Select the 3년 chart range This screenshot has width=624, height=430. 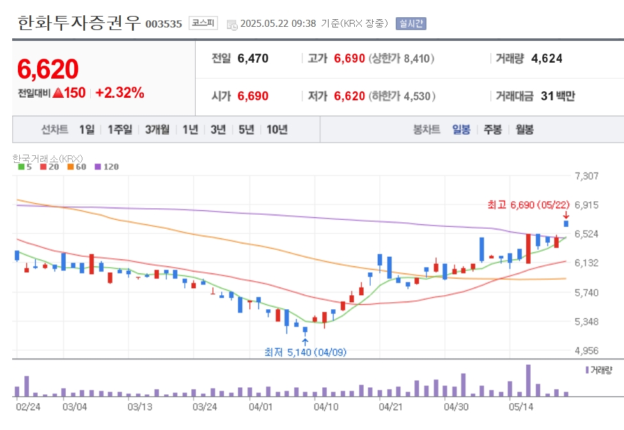pos(218,129)
